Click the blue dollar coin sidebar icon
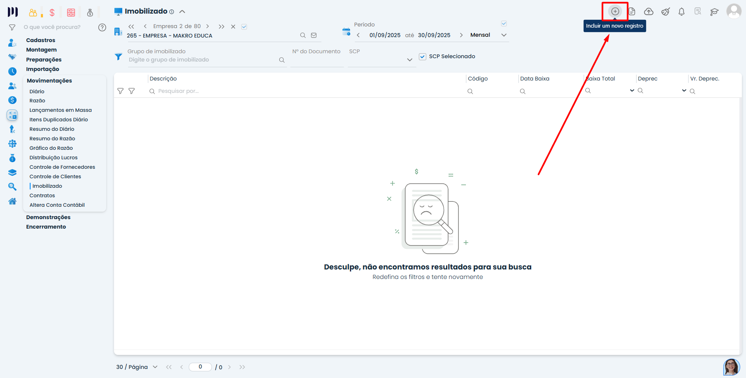The image size is (746, 378). [x=12, y=100]
